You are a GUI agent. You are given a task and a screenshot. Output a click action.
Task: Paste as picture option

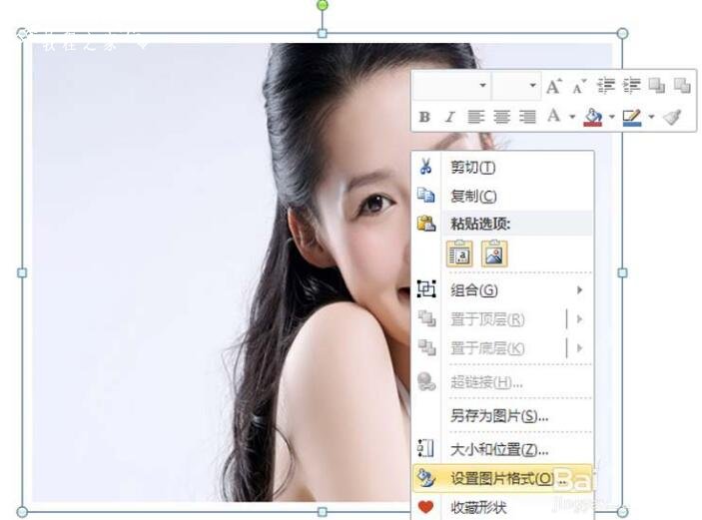click(494, 254)
